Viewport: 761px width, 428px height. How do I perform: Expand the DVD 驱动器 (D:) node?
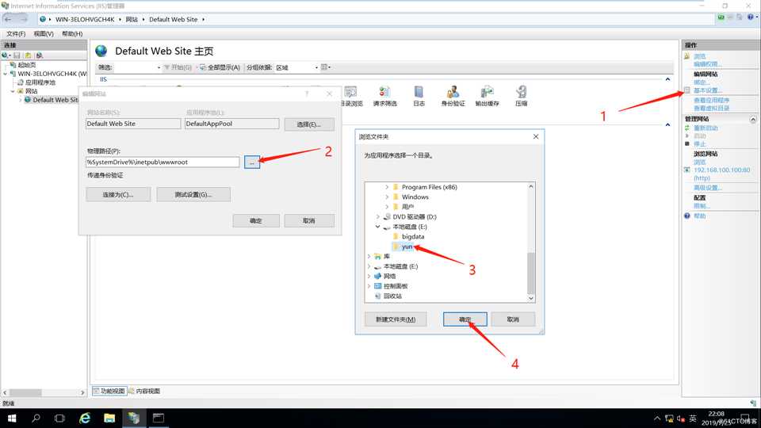pos(377,217)
